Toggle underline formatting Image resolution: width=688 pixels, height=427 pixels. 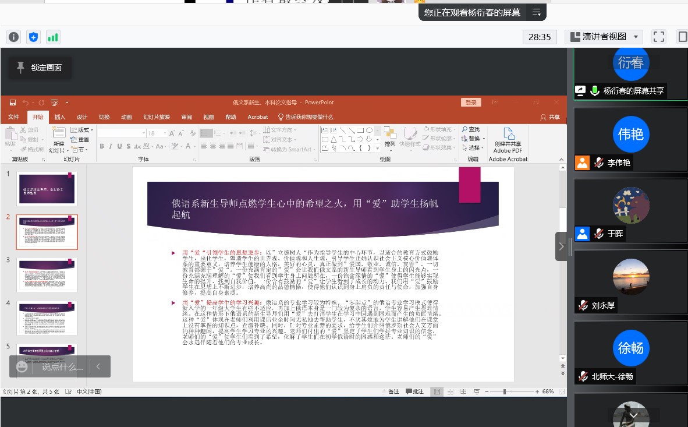[x=119, y=146]
